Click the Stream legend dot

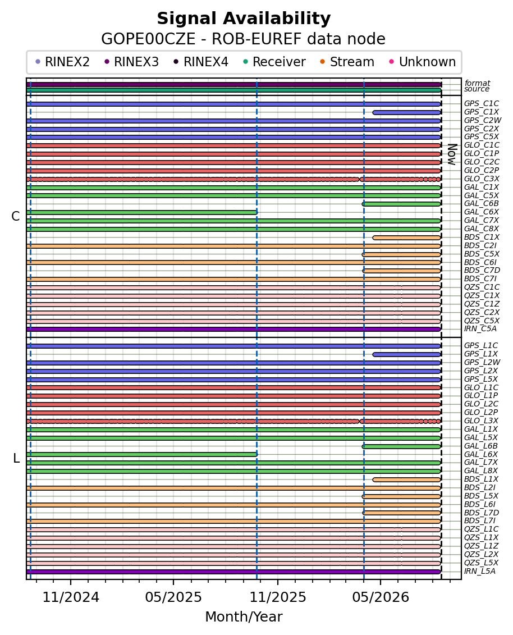click(x=323, y=62)
